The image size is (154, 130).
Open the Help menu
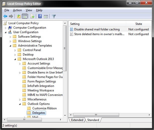[39, 10]
